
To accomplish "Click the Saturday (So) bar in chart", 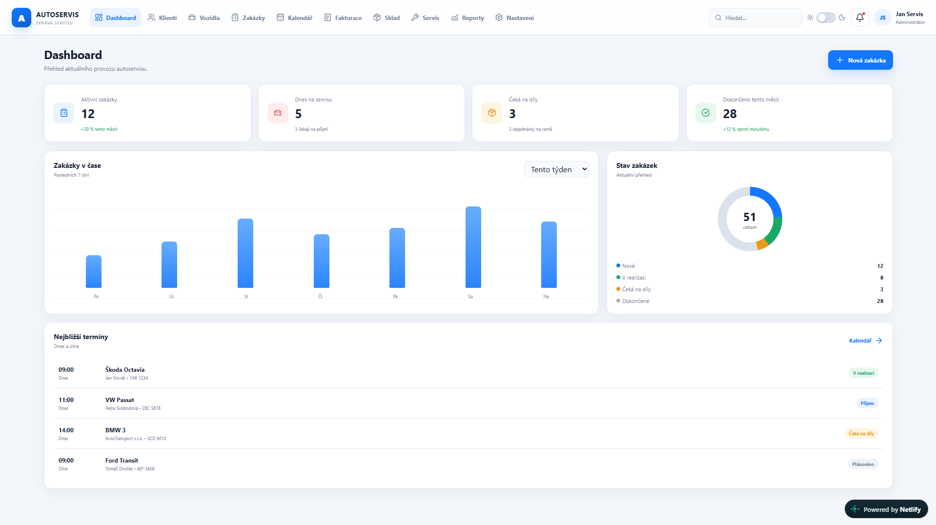I will (473, 247).
